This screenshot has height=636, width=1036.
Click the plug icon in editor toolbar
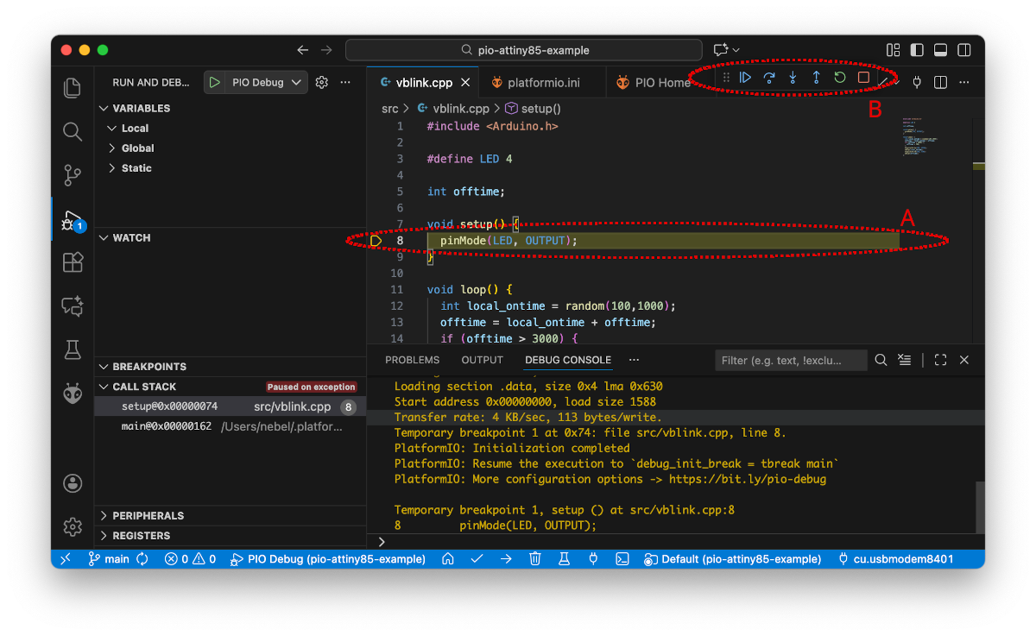click(x=917, y=82)
